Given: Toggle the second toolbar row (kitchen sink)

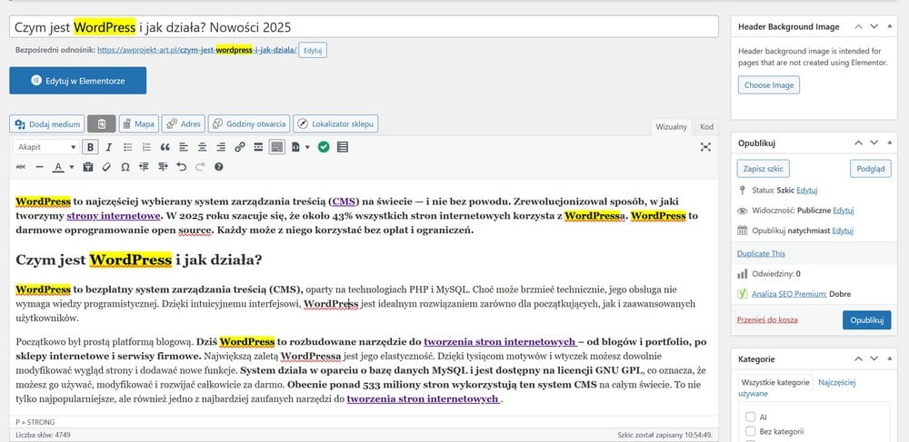Looking at the screenshot, I should click(x=277, y=147).
